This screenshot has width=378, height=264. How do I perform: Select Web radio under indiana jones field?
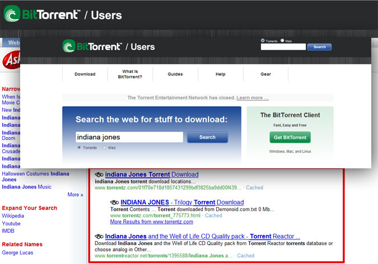[104, 148]
